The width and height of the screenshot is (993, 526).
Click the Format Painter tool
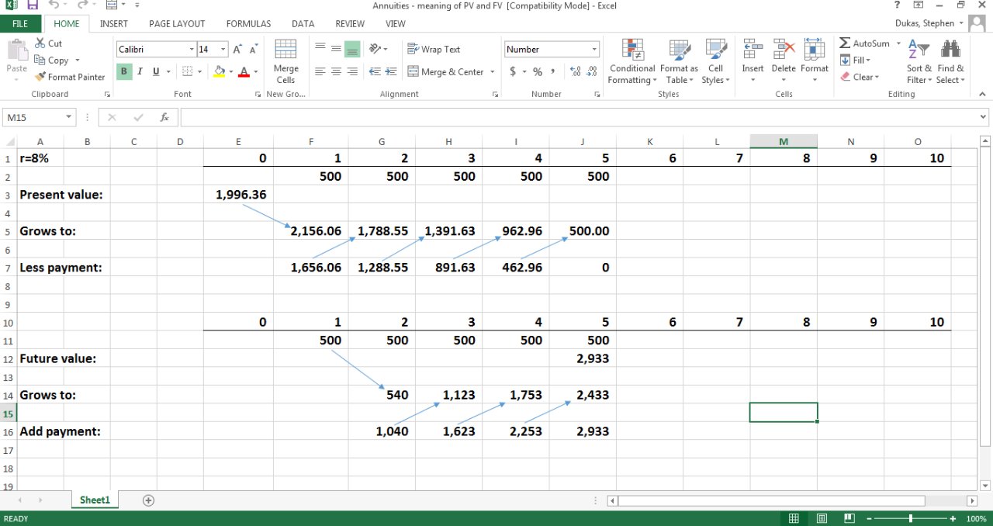coord(70,77)
